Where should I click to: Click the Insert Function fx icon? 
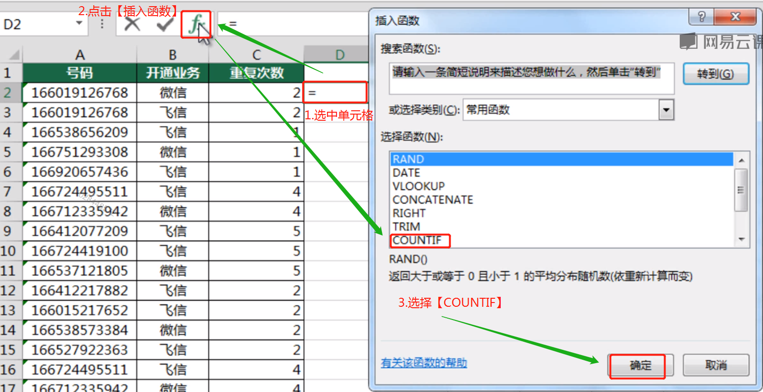(x=195, y=24)
